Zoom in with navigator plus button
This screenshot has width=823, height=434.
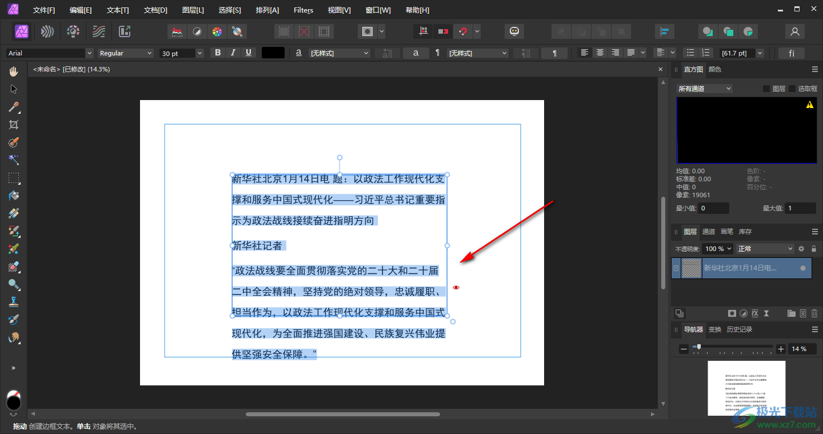(781, 349)
